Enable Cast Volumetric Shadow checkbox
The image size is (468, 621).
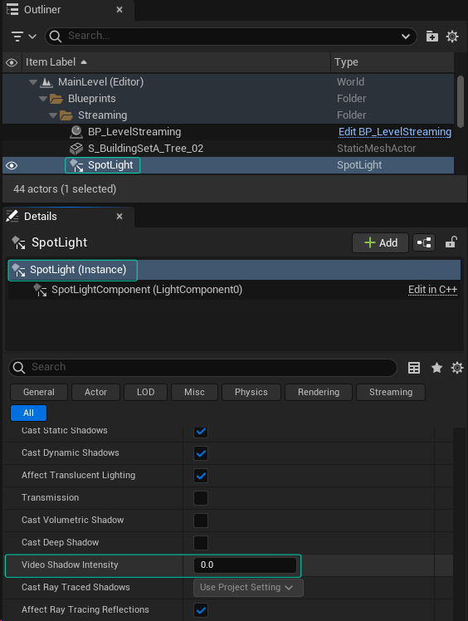click(x=201, y=520)
